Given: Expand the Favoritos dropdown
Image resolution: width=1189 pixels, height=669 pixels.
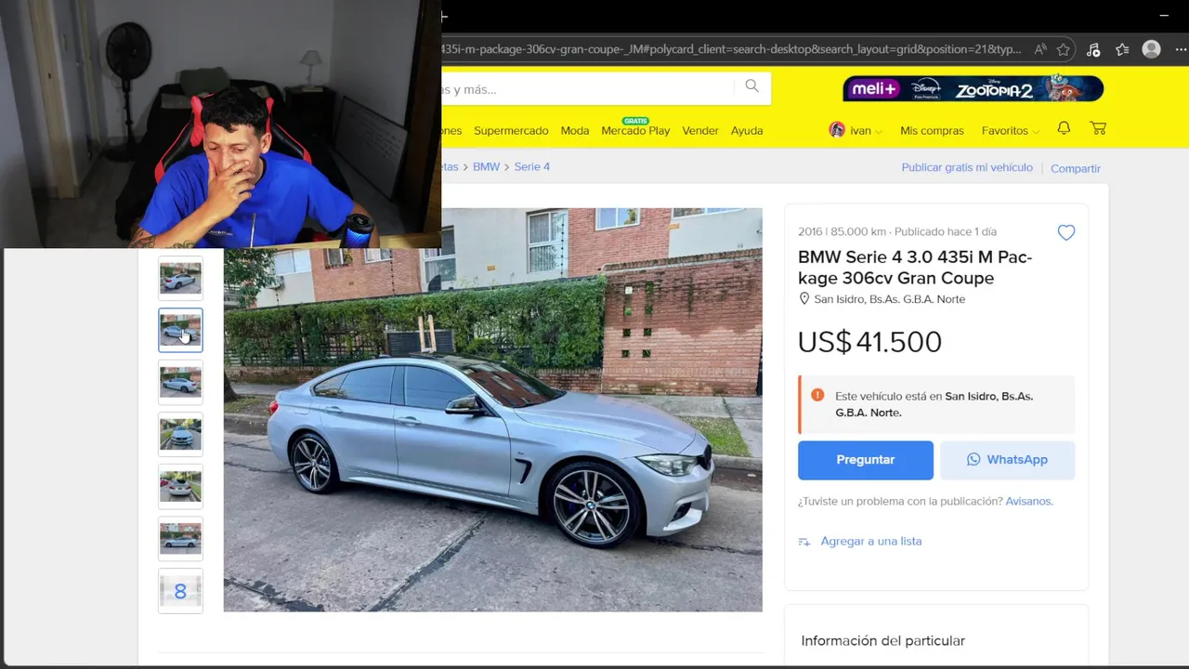Looking at the screenshot, I should click(1011, 131).
